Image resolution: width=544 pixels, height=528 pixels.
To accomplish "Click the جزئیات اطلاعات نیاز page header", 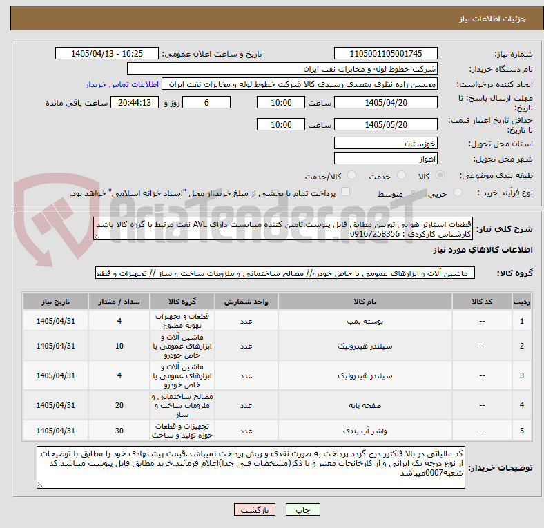I will (x=493, y=19).
